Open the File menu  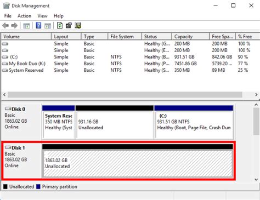[8, 16]
